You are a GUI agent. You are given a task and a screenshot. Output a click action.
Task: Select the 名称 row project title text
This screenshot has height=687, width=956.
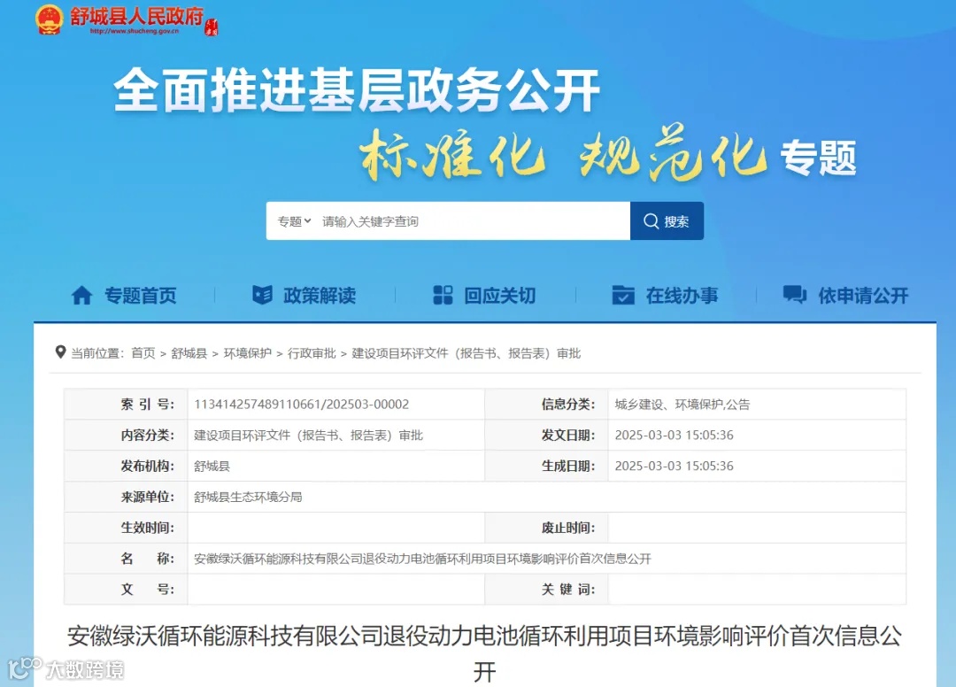click(x=422, y=559)
